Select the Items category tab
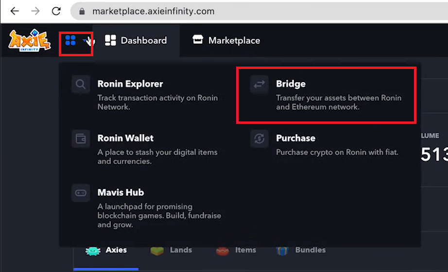The height and width of the screenshot is (272, 448). coord(236,250)
